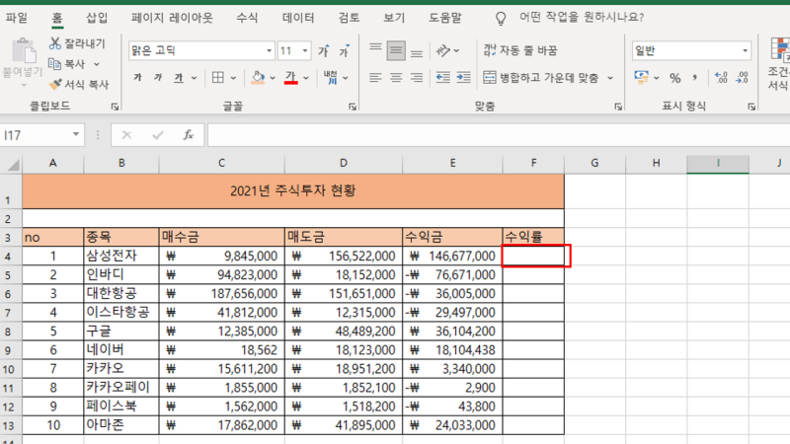The height and width of the screenshot is (444, 790).
Task: Toggle underline 가 formatting
Action: [179, 78]
